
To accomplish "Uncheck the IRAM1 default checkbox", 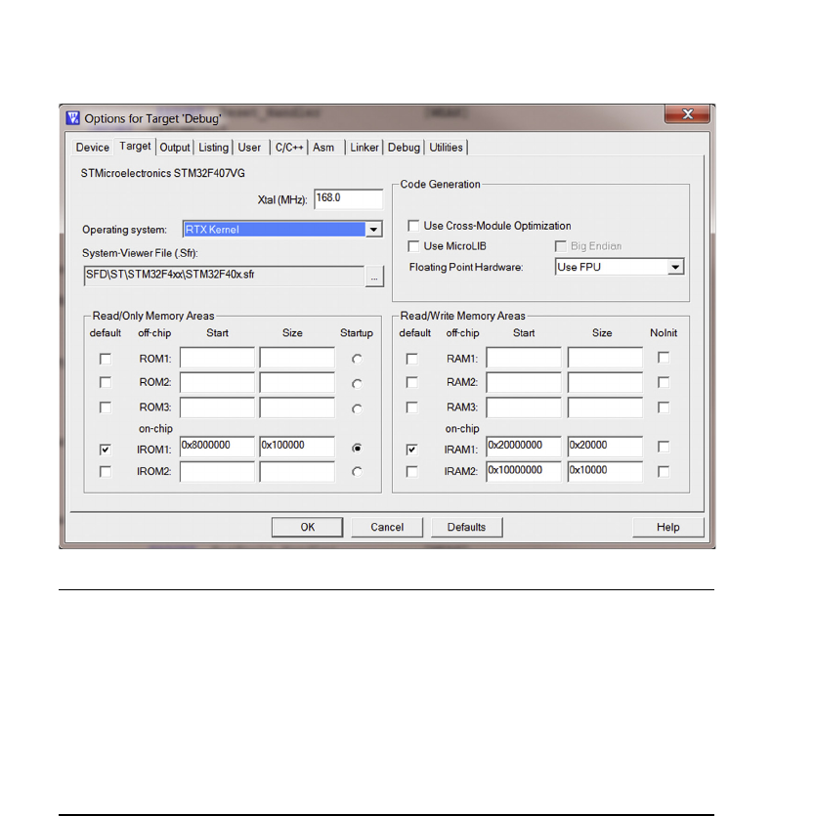I will (x=411, y=450).
